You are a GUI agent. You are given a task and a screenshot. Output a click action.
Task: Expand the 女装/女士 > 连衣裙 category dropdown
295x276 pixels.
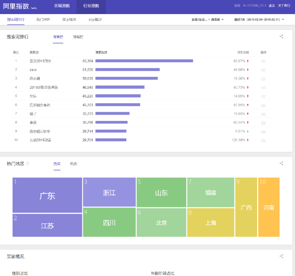click(x=208, y=20)
